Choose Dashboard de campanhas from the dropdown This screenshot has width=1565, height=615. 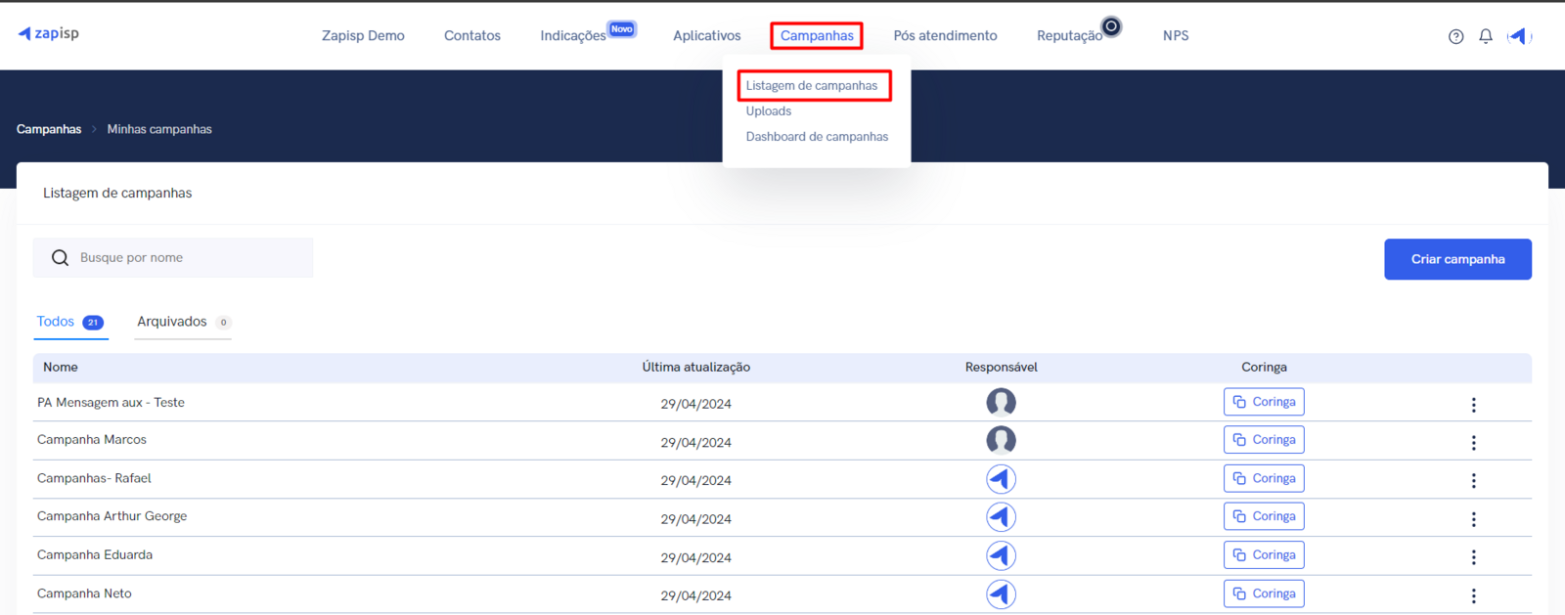pyautogui.click(x=817, y=137)
